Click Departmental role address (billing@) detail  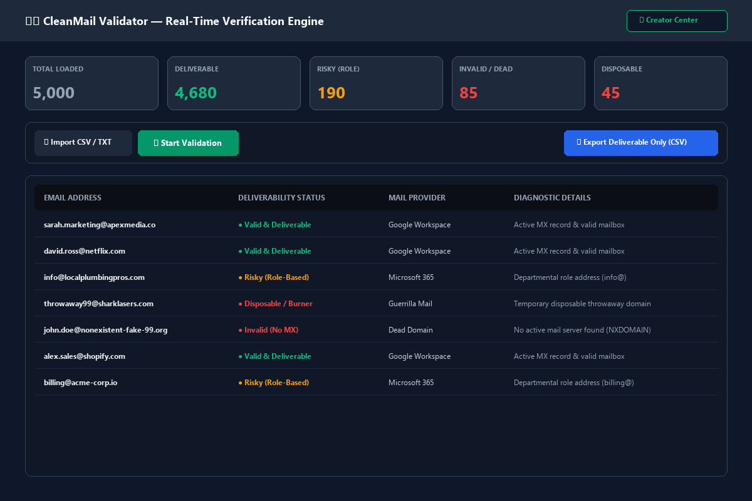pyautogui.click(x=574, y=383)
